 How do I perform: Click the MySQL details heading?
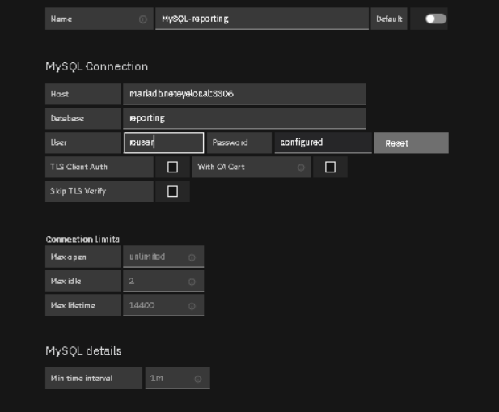coord(83,350)
